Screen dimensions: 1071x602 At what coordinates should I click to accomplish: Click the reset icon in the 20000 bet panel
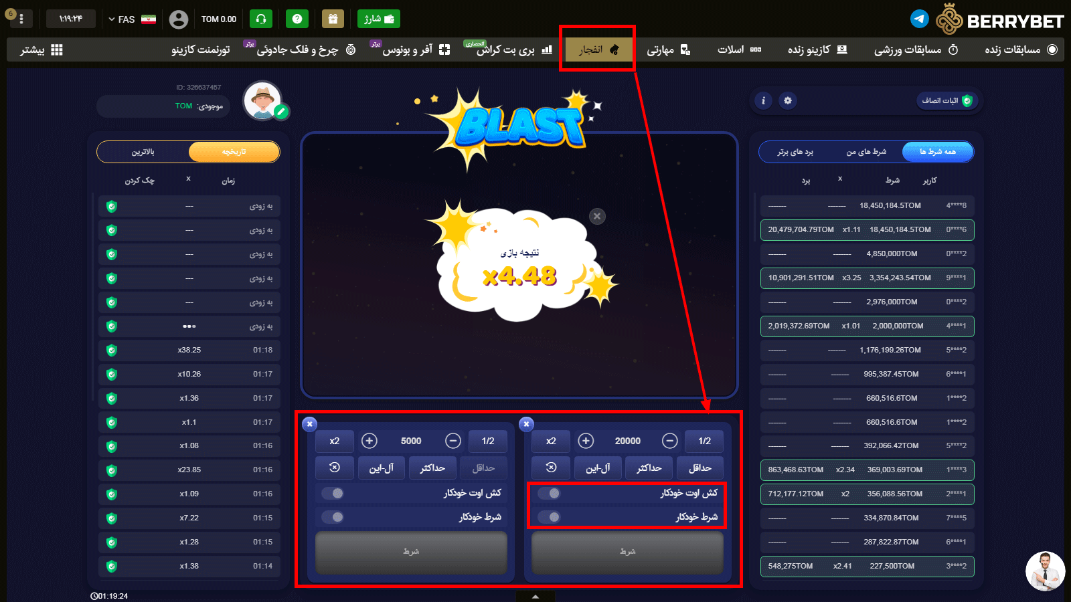pyautogui.click(x=551, y=468)
